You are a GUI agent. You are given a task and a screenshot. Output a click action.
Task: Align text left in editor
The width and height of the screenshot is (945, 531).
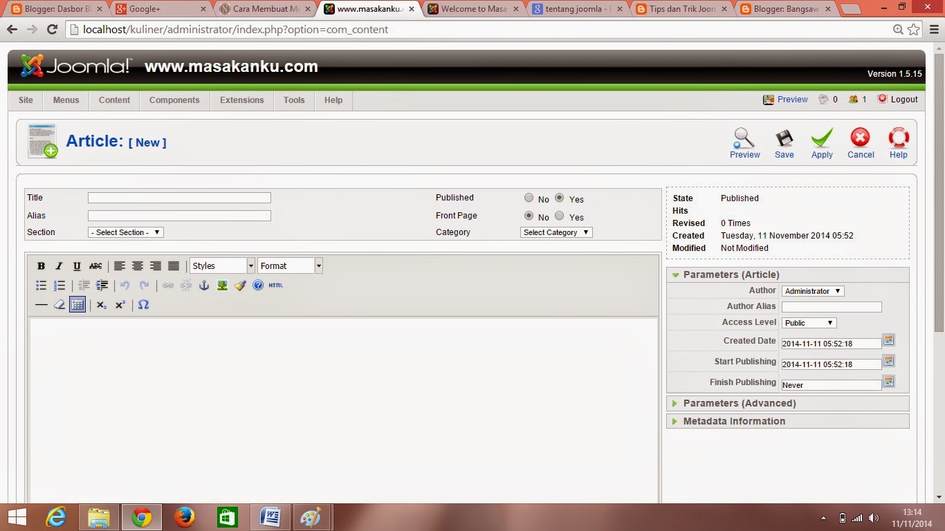[x=120, y=266]
